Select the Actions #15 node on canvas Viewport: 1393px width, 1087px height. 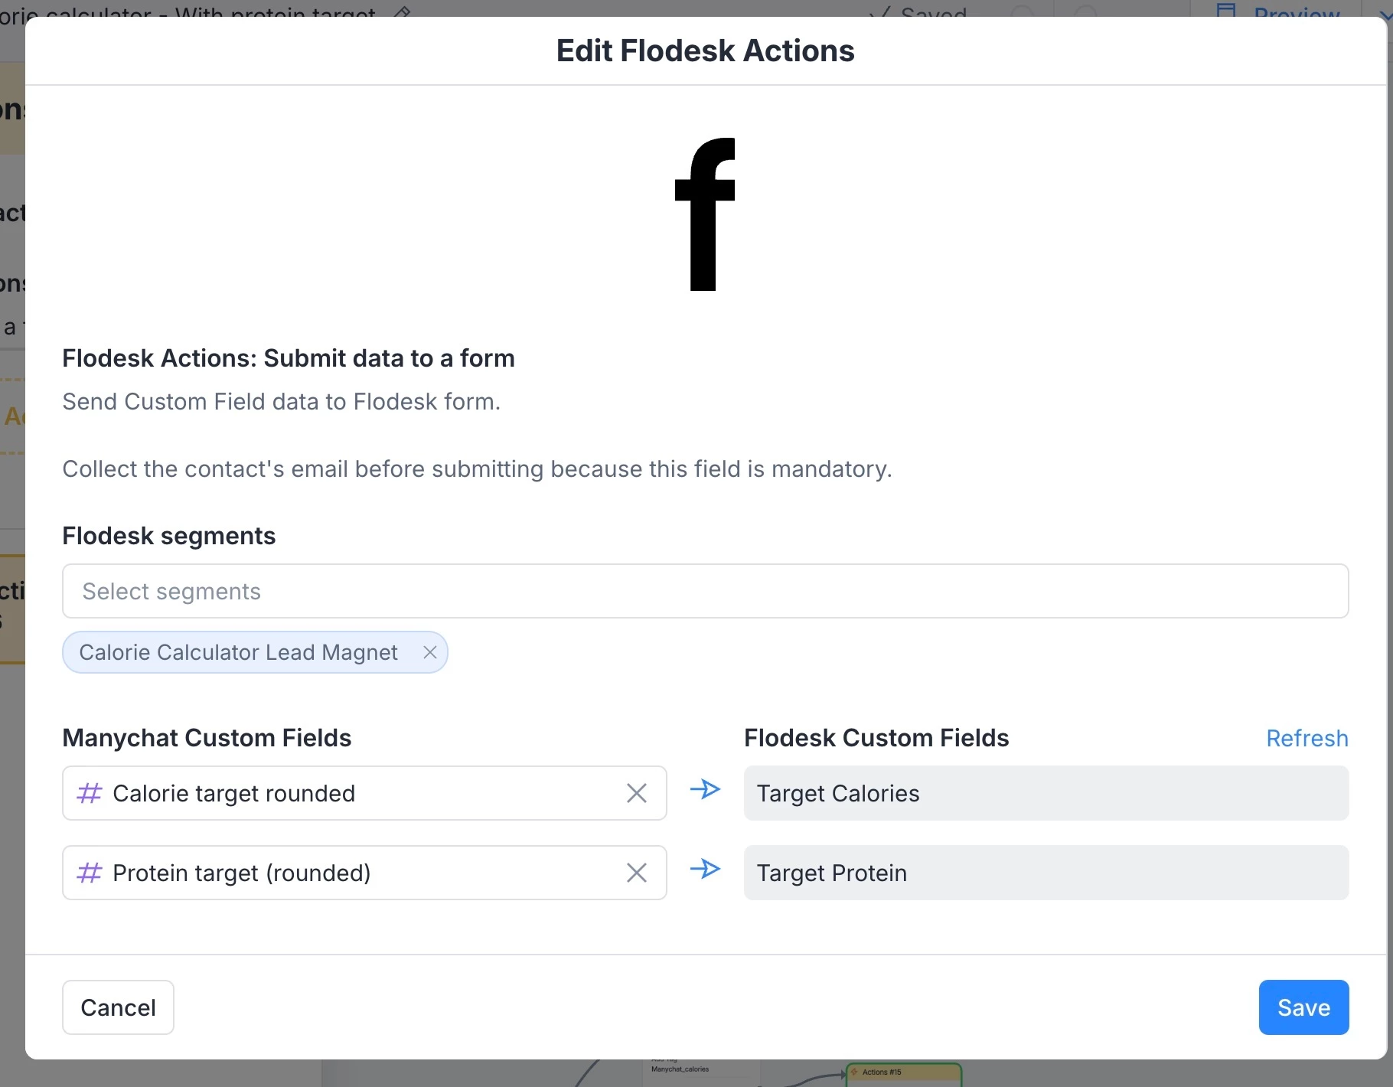click(x=903, y=1073)
